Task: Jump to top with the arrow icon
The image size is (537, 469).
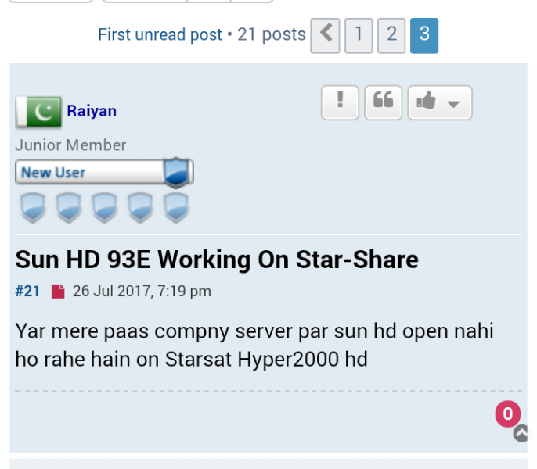Action: click(521, 433)
